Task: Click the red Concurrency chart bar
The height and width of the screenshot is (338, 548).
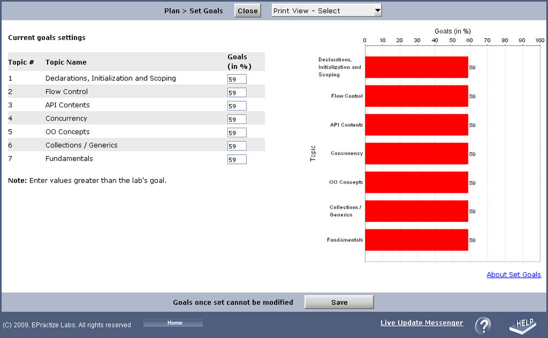Action: [x=416, y=153]
